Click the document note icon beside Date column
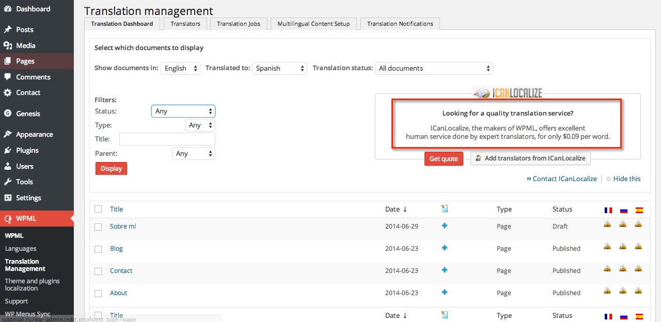Image resolution: width=661 pixels, height=322 pixels. [445, 208]
